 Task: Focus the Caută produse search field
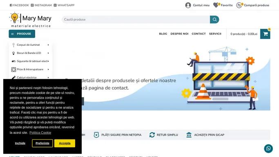[x=136, y=19]
